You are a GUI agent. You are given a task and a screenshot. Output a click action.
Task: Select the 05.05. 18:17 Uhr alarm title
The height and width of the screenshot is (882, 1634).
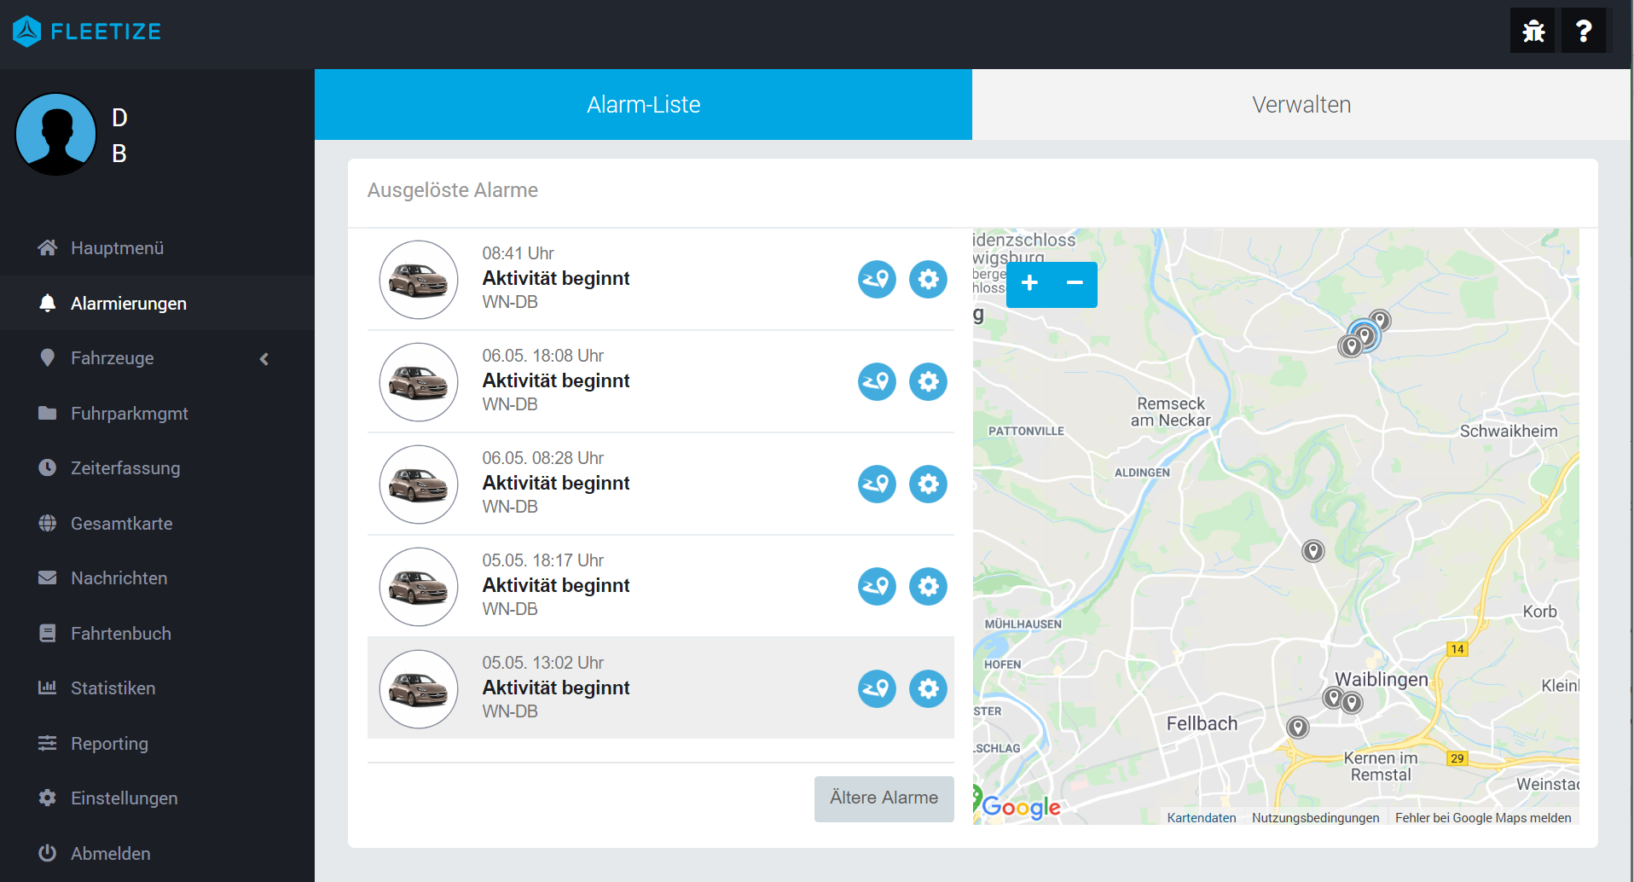[x=555, y=585]
